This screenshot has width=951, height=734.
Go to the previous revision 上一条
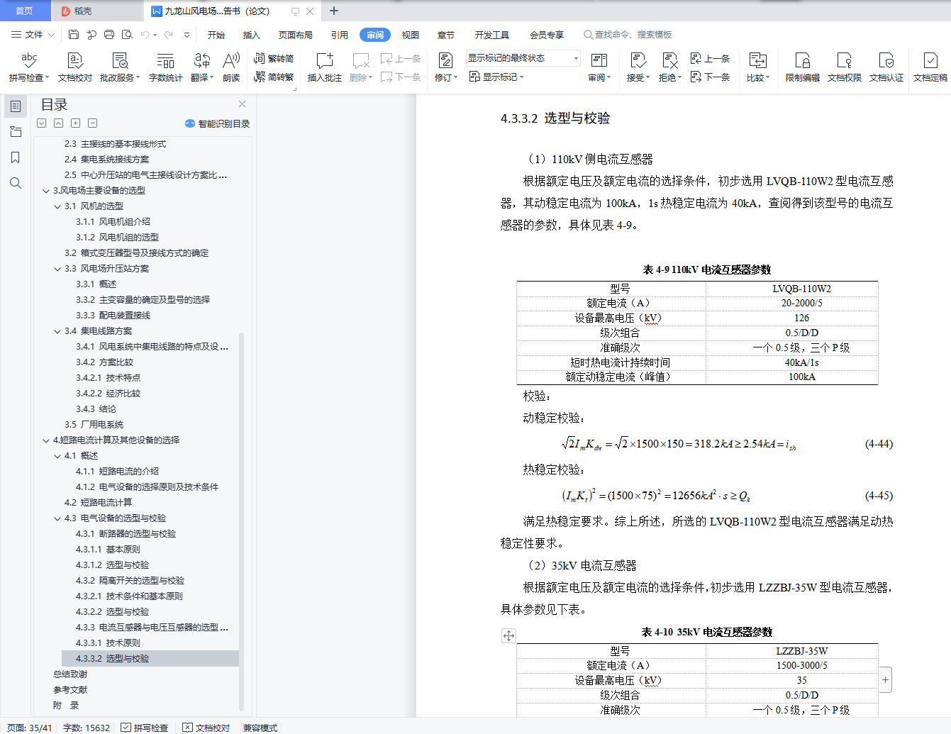[x=711, y=59]
